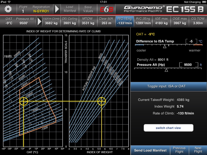The image size is (207, 155).
Task: Tap the Pressure Alt 9500' header value
Action: click(x=25, y=21)
